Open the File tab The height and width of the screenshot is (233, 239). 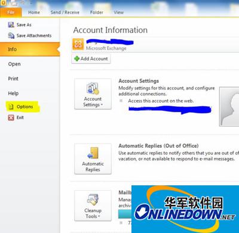coord(11,13)
